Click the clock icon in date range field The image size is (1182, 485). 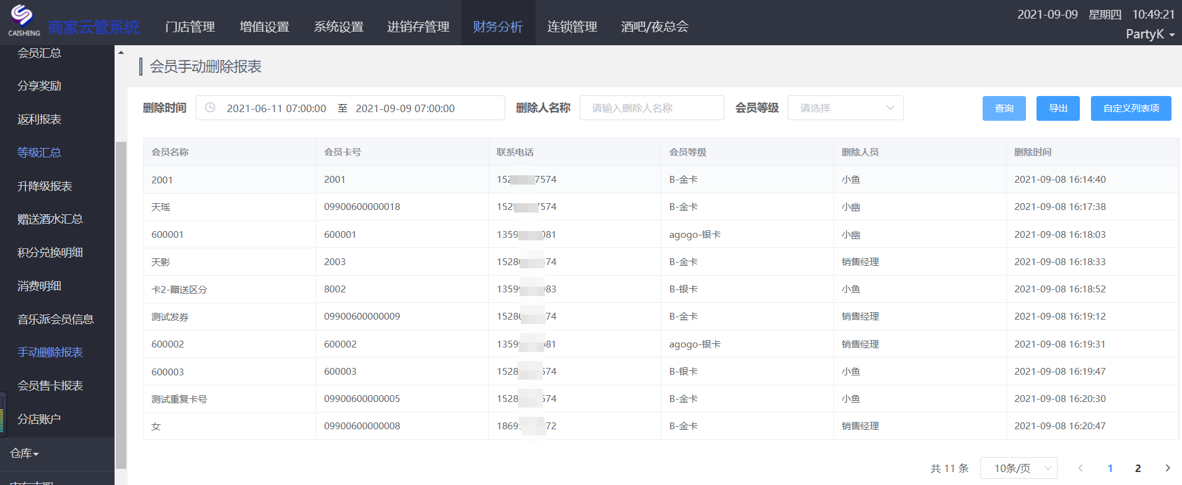tap(211, 108)
